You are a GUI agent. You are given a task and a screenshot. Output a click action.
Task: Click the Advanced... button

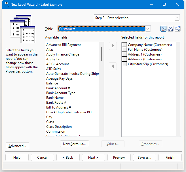pyautogui.click(x=18, y=146)
